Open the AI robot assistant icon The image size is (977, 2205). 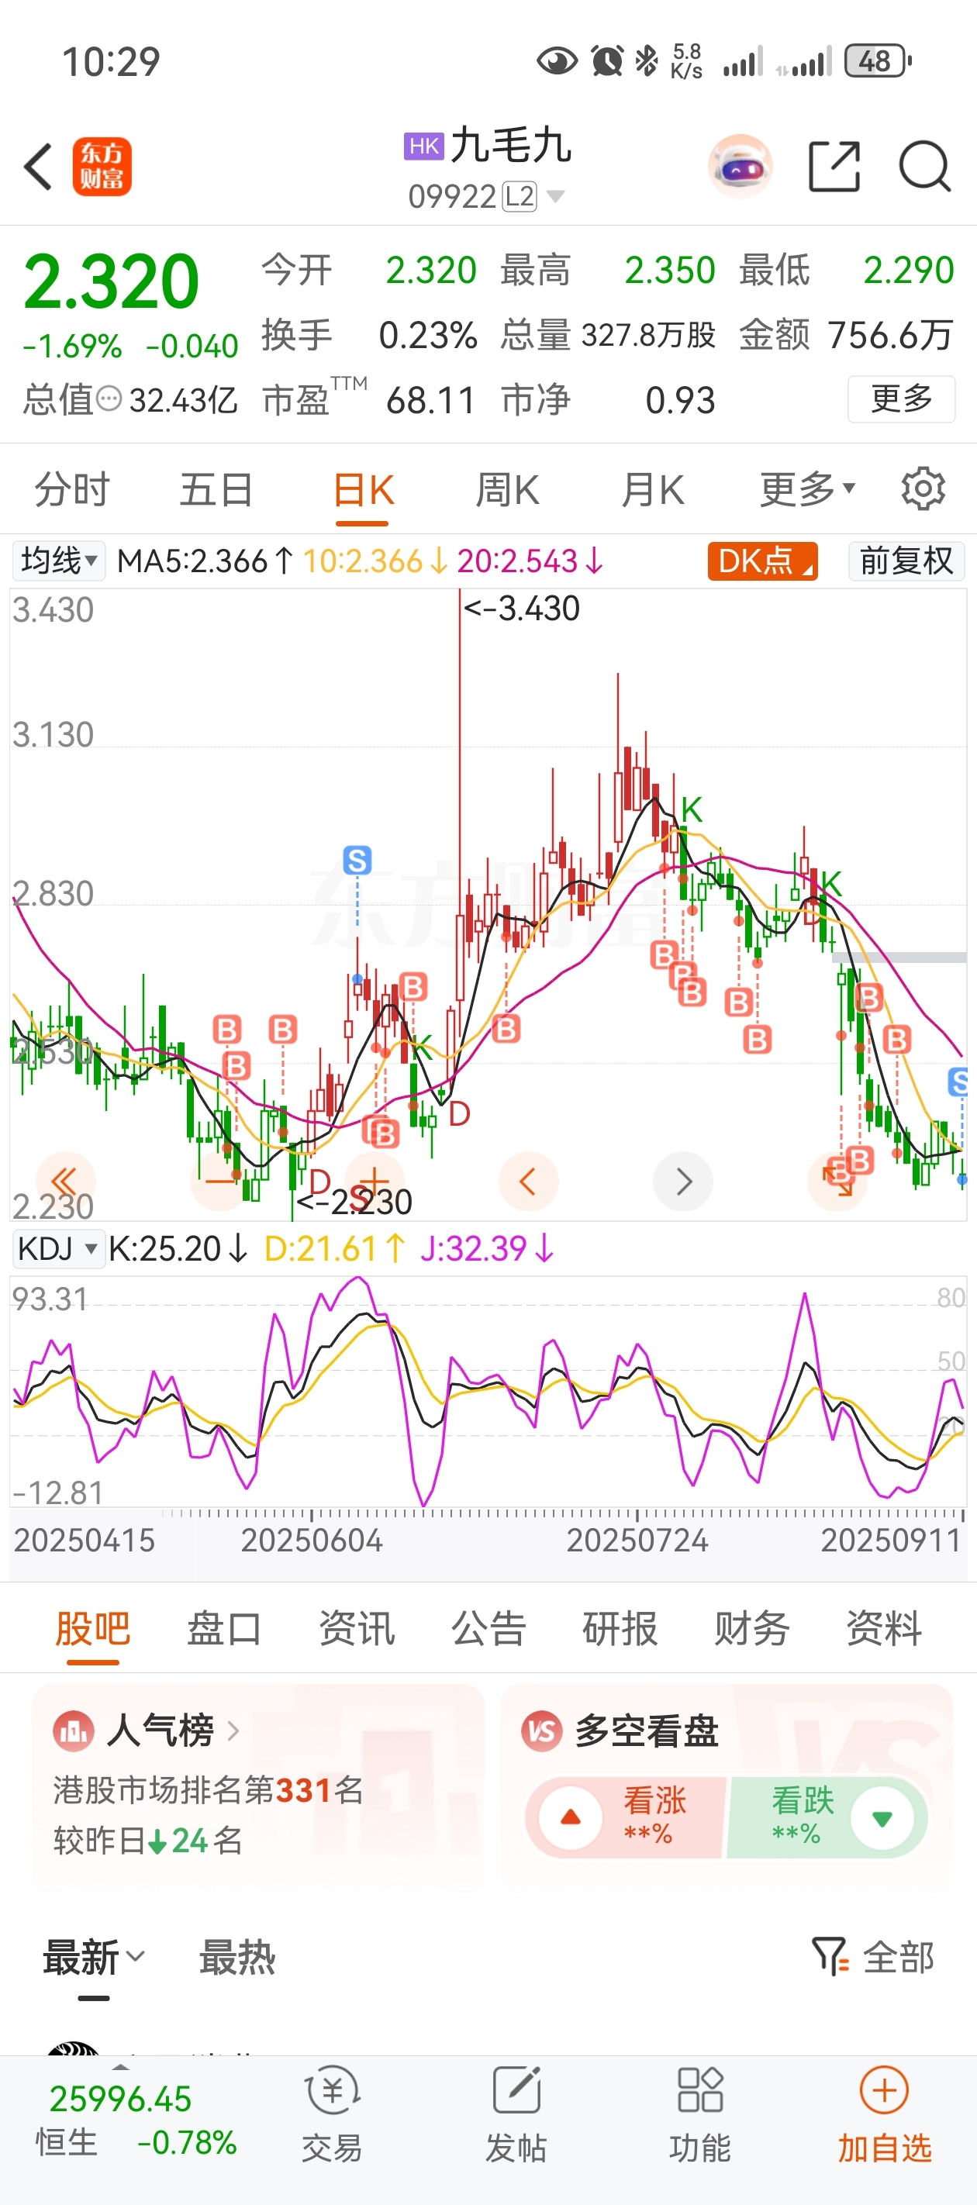click(x=740, y=166)
